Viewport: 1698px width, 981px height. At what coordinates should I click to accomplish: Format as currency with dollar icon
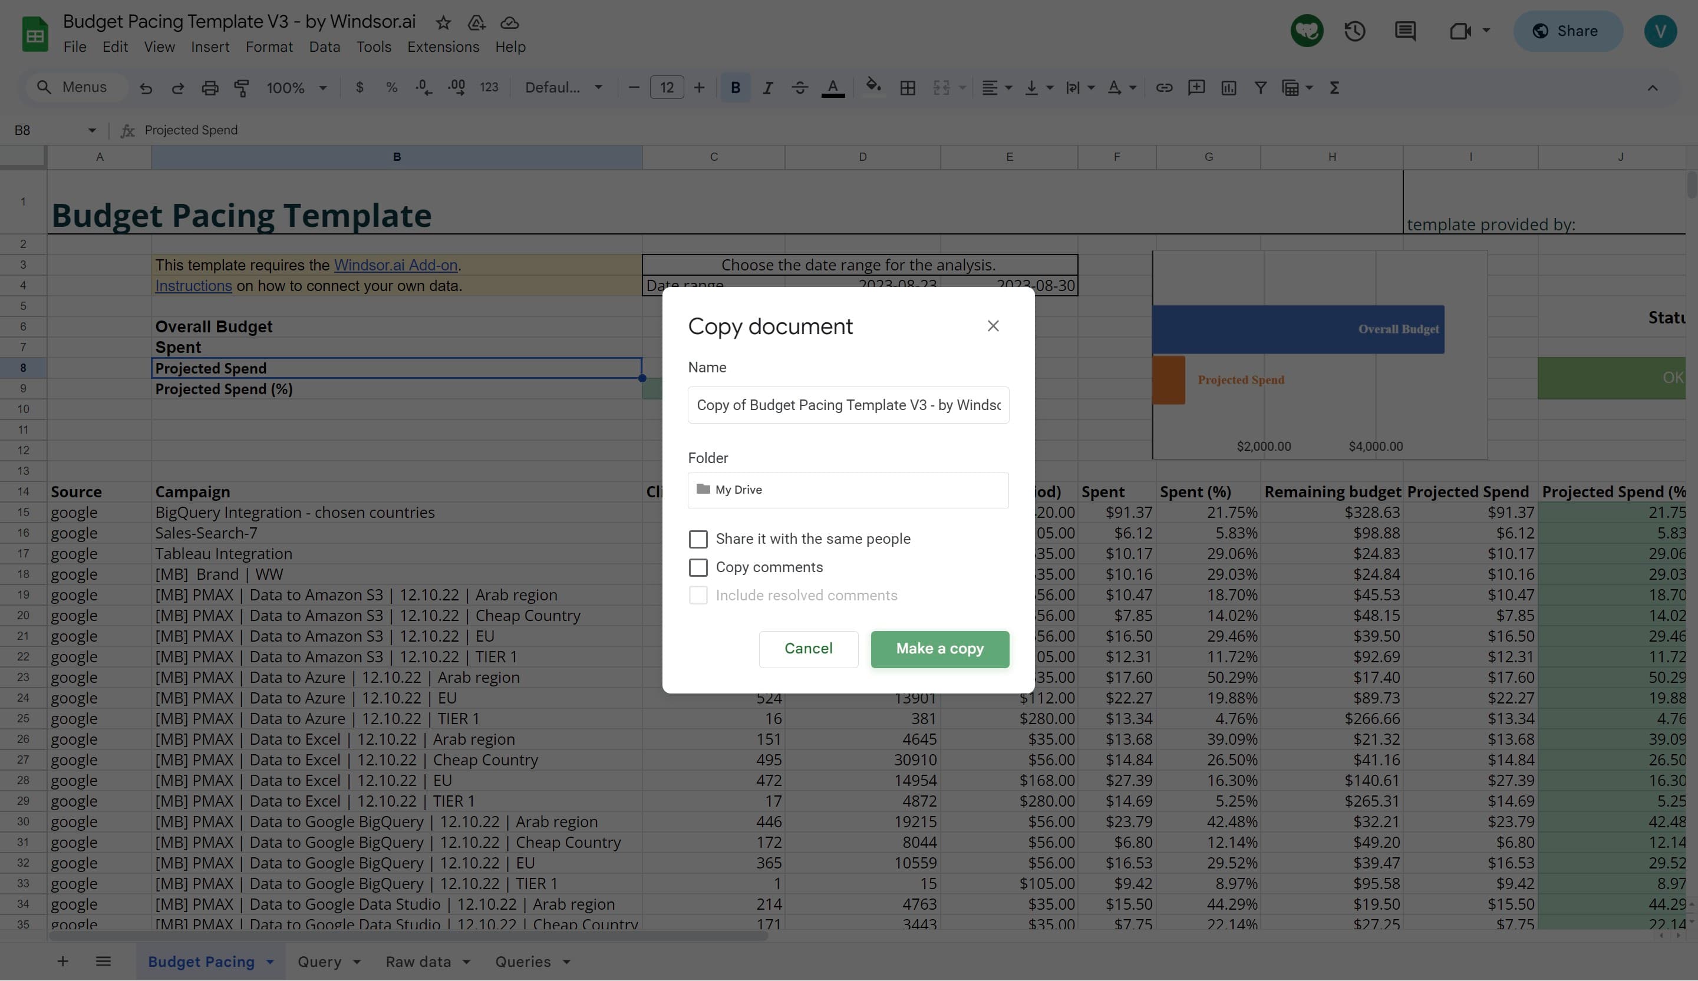coord(360,88)
